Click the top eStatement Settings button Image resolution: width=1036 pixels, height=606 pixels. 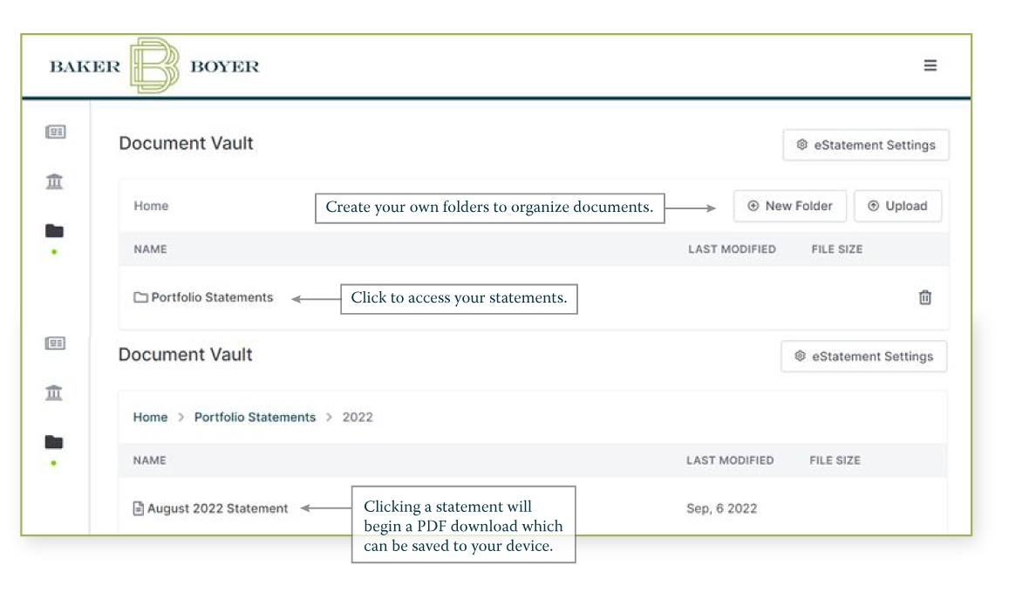click(x=865, y=146)
